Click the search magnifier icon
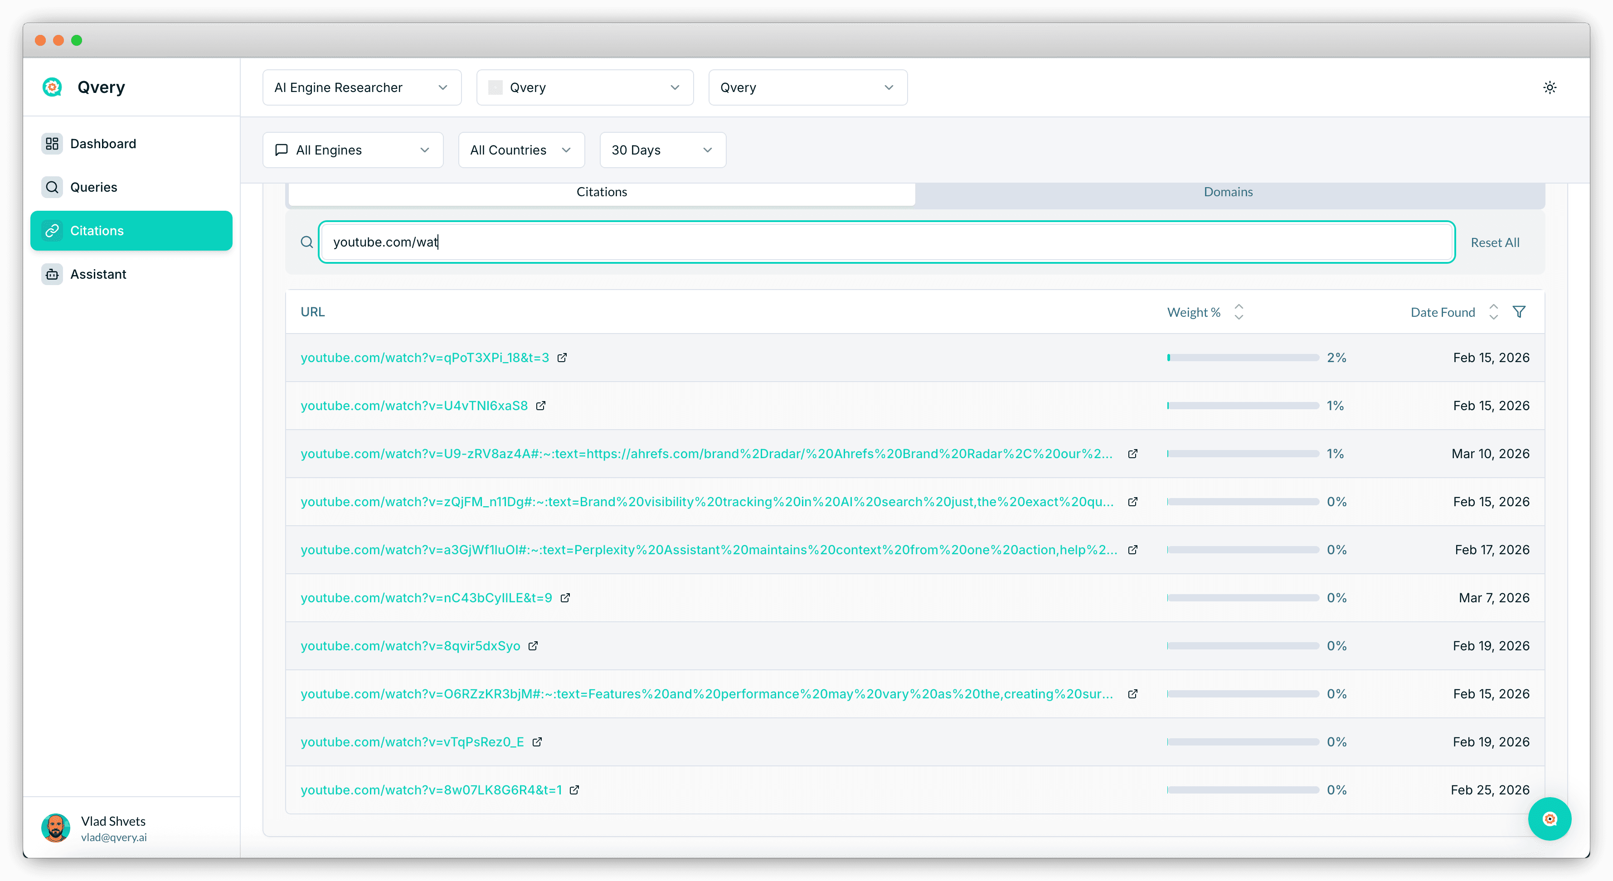 (x=306, y=242)
